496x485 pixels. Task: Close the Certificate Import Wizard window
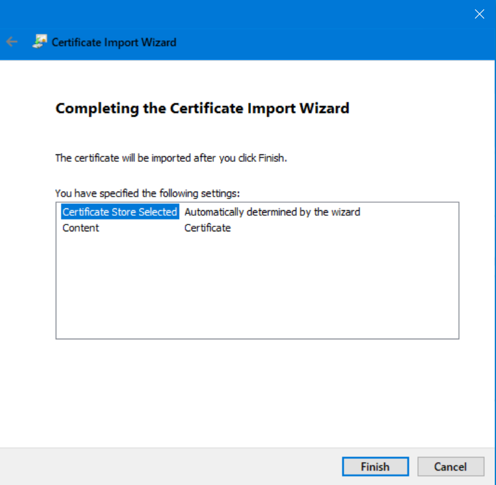(479, 14)
